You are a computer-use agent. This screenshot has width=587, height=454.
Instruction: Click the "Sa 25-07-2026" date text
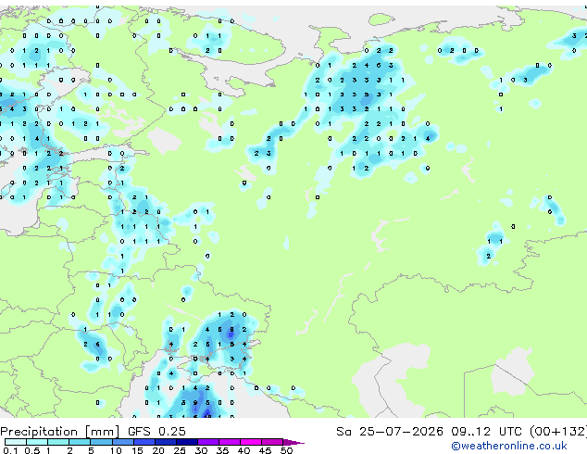[390, 432]
